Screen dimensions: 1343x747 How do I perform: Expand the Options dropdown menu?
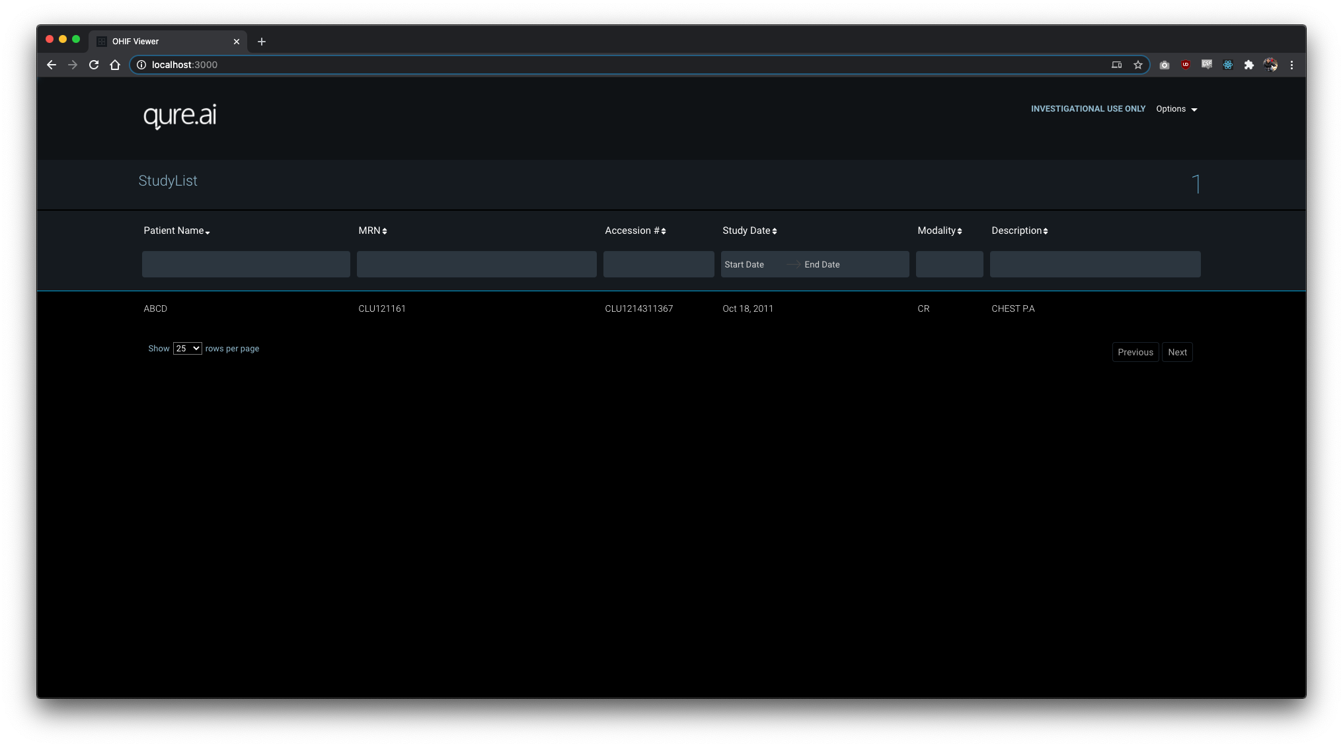click(x=1177, y=108)
